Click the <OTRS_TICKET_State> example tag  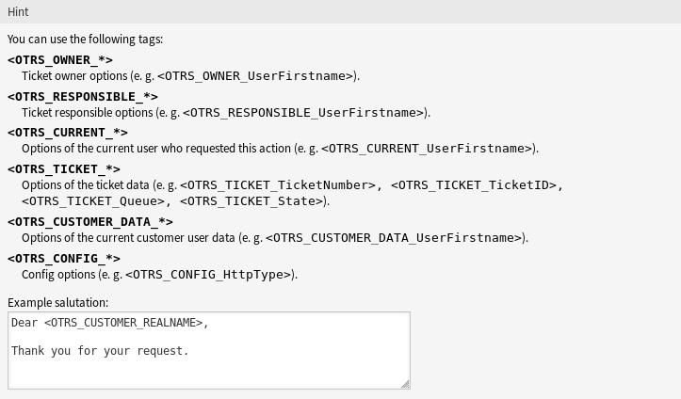(x=251, y=201)
